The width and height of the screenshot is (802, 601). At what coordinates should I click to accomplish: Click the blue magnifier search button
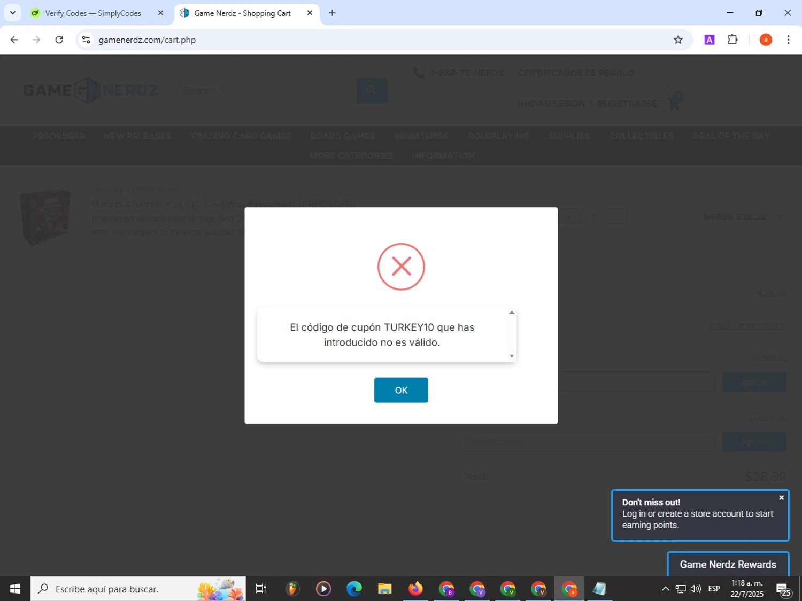[x=372, y=91]
